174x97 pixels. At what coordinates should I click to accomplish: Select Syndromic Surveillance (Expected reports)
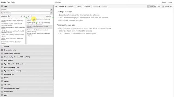coord(13,43)
